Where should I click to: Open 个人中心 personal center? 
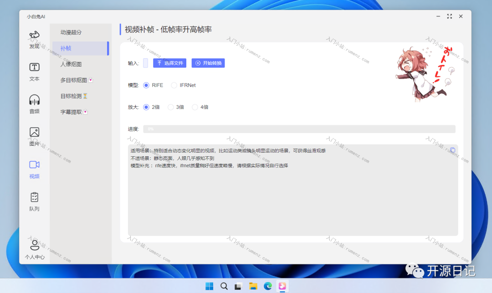point(35,250)
